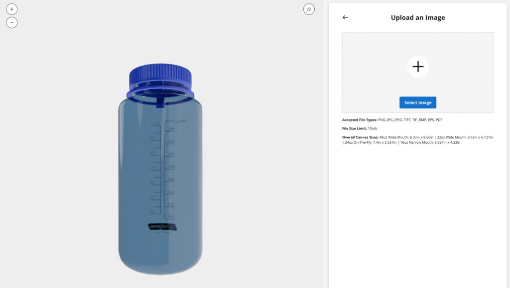Image resolution: width=510 pixels, height=288 pixels.
Task: Click the File Size Limit text
Action: (360, 128)
